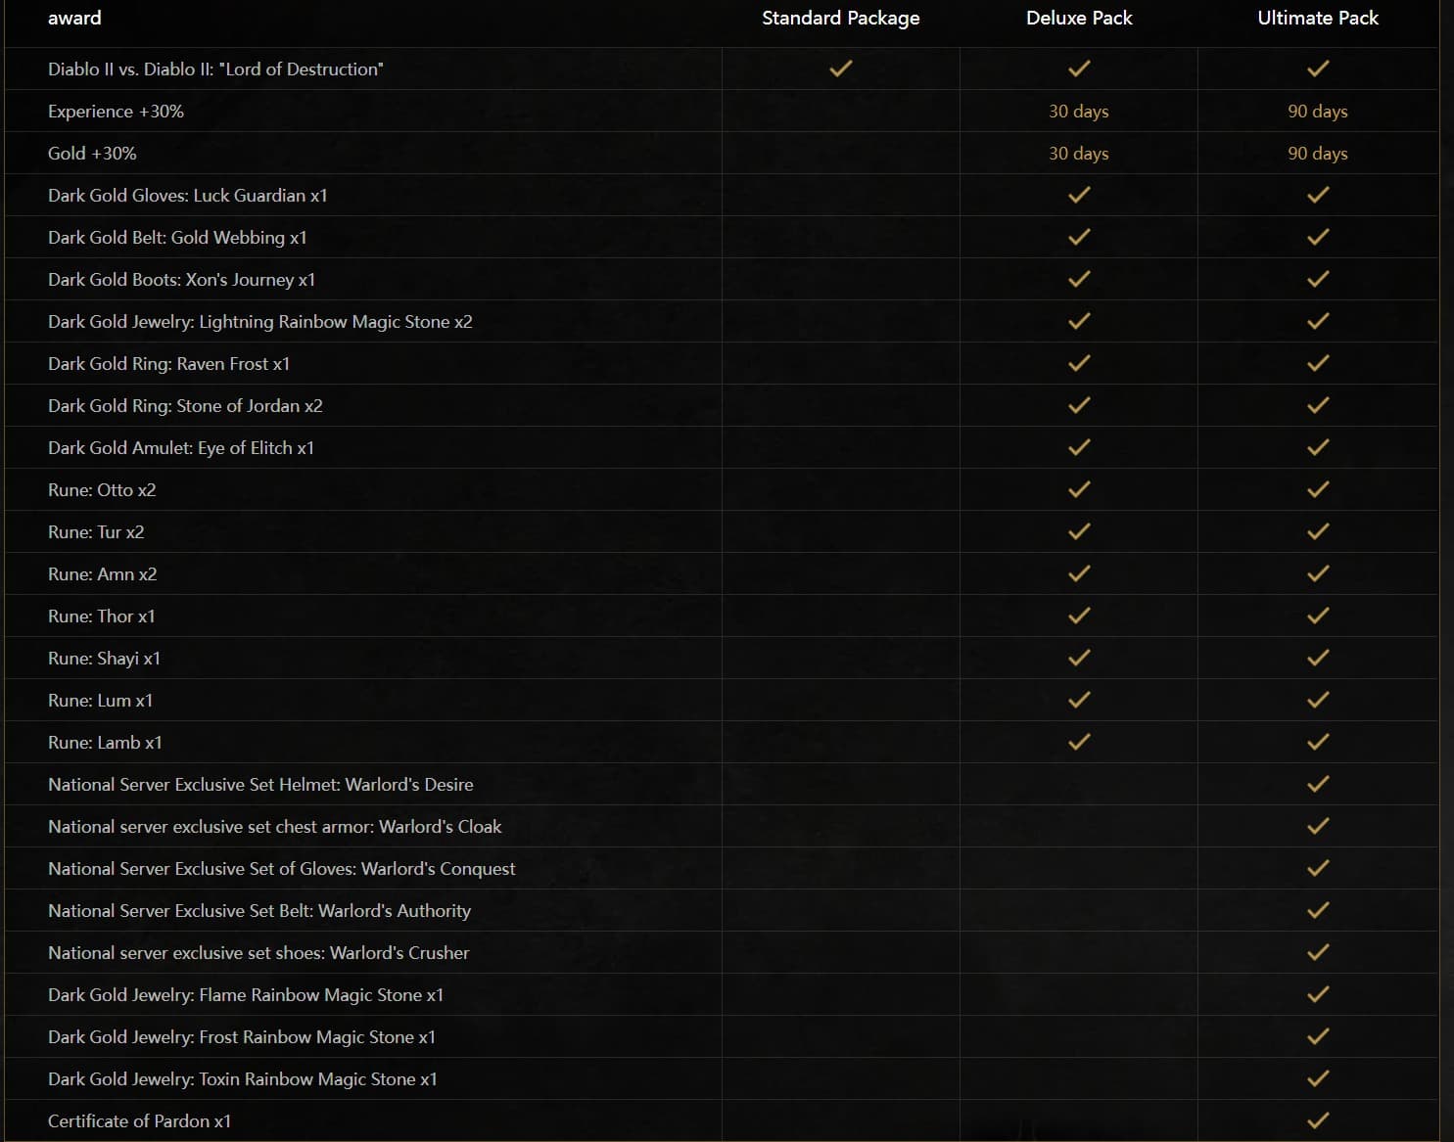Click the award column header
1454x1142 pixels.
point(74,18)
